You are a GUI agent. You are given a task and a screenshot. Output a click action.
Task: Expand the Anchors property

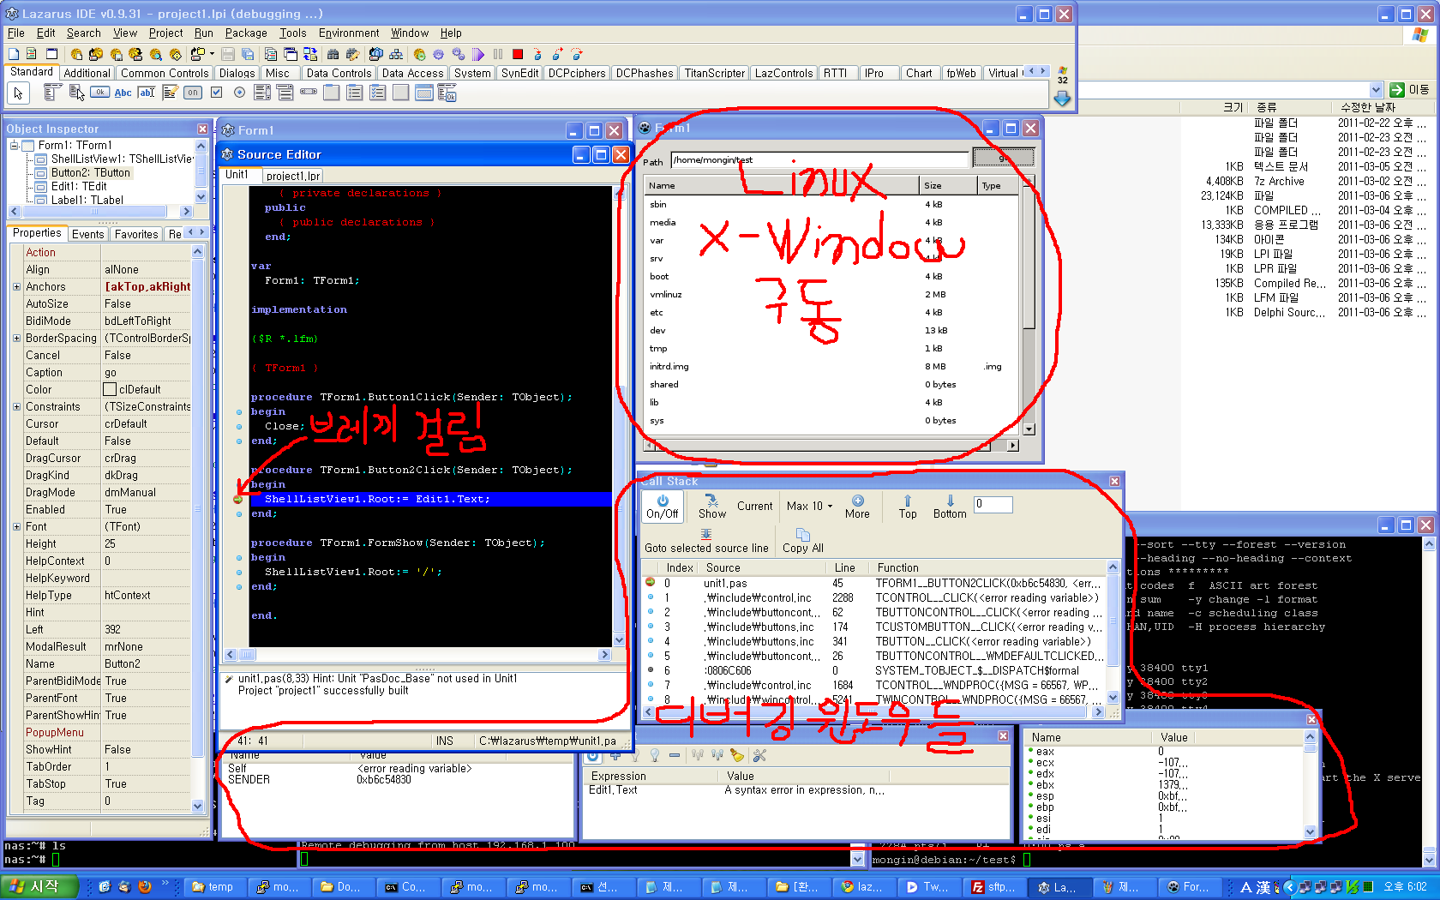tap(16, 286)
